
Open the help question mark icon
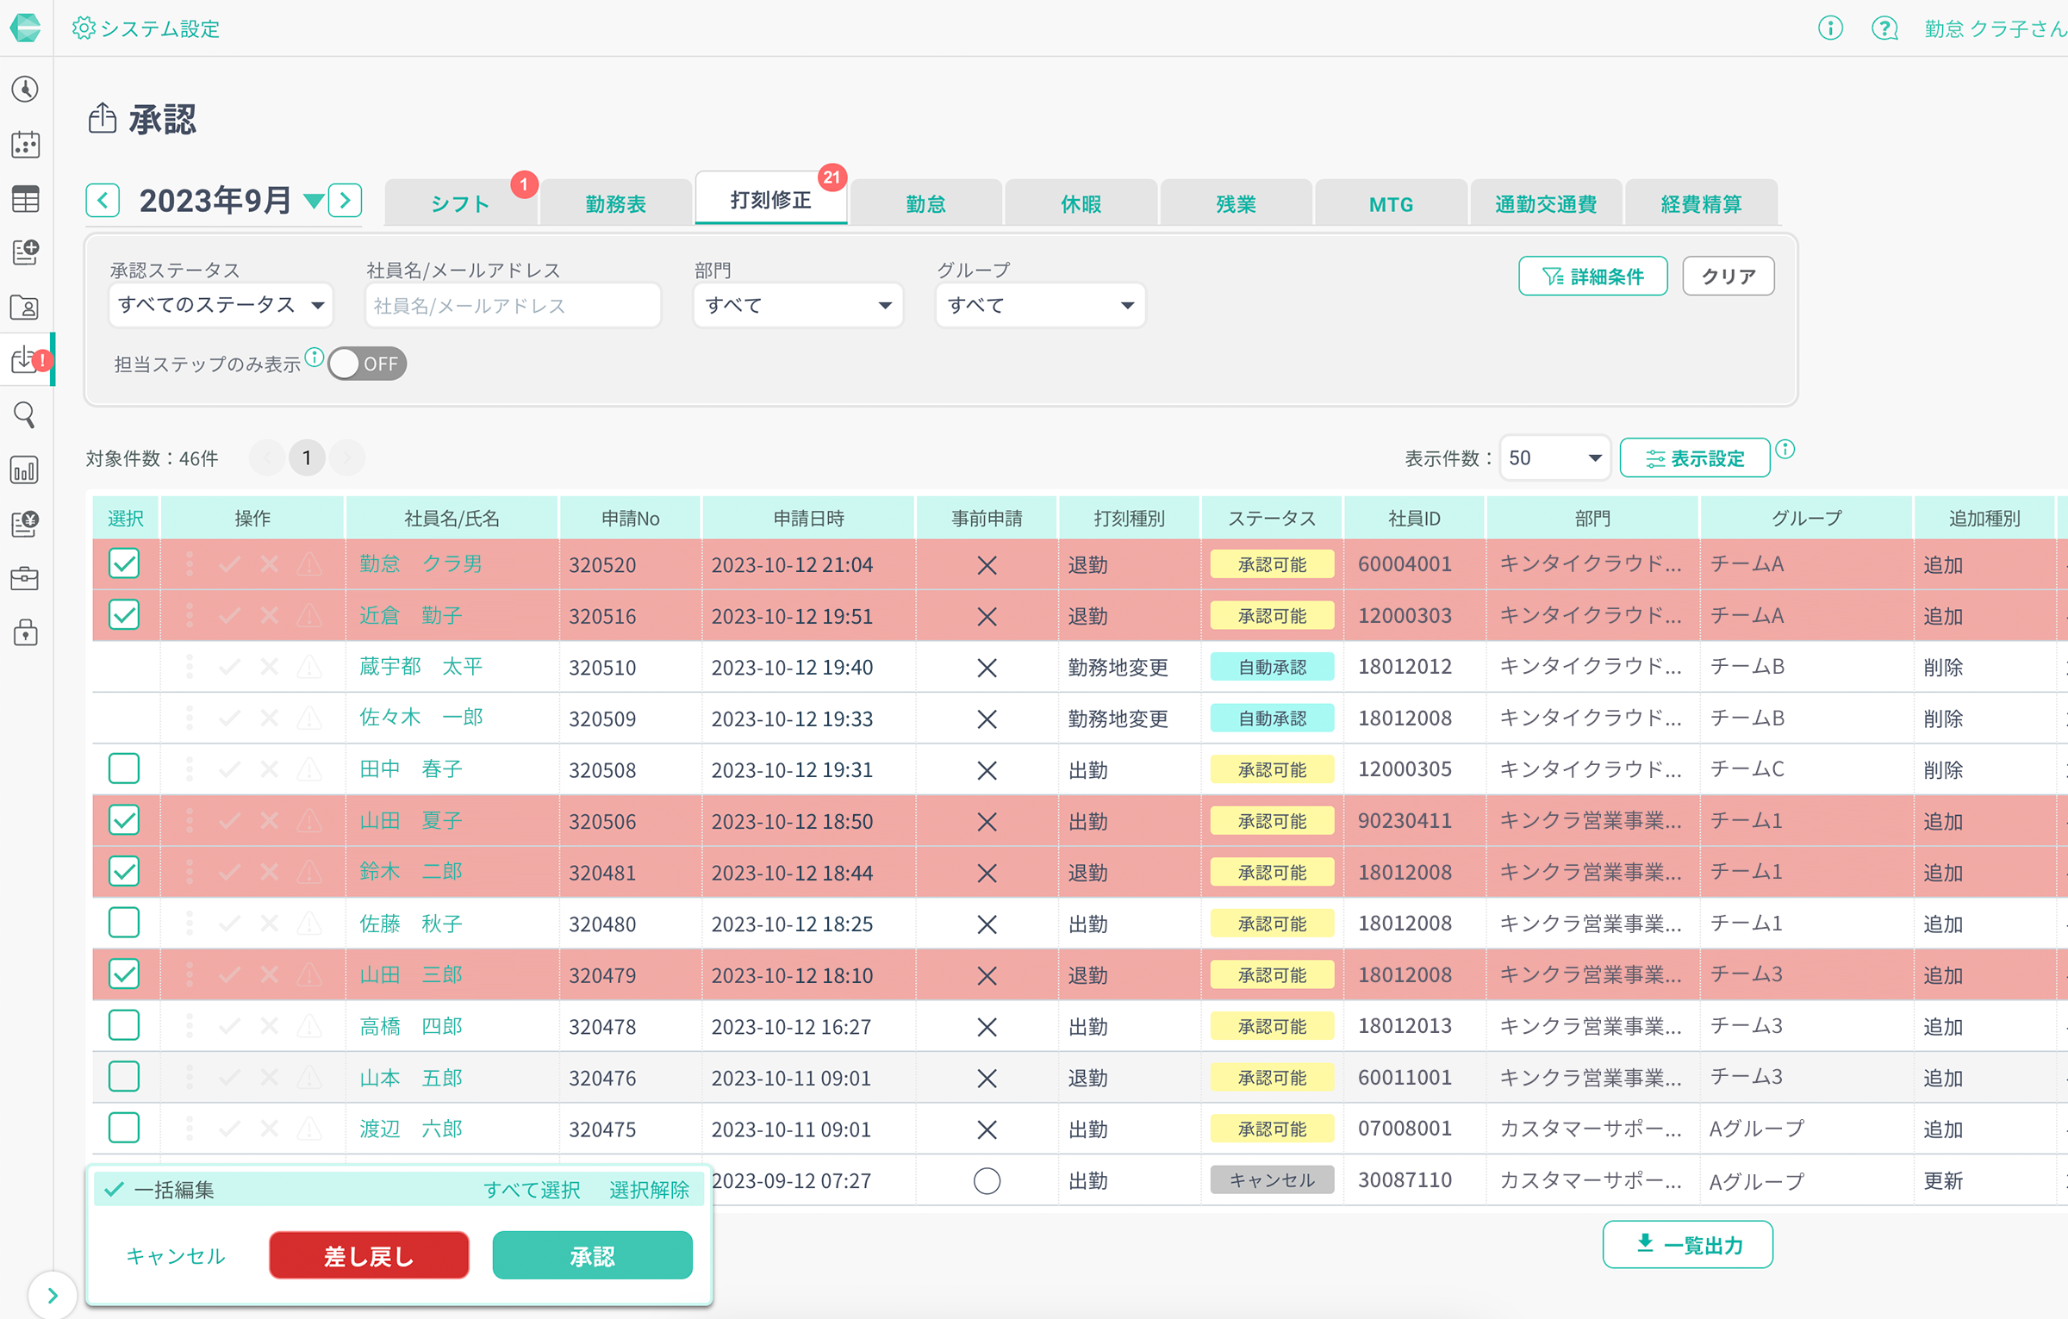click(x=1884, y=28)
